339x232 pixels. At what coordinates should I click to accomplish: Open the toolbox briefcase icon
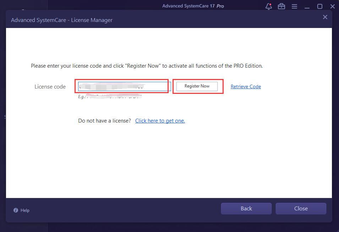pyautogui.click(x=281, y=6)
